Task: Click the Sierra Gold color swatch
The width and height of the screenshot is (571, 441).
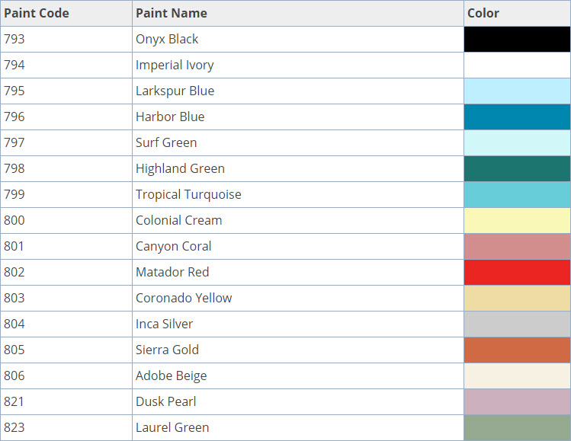Action: [517, 350]
